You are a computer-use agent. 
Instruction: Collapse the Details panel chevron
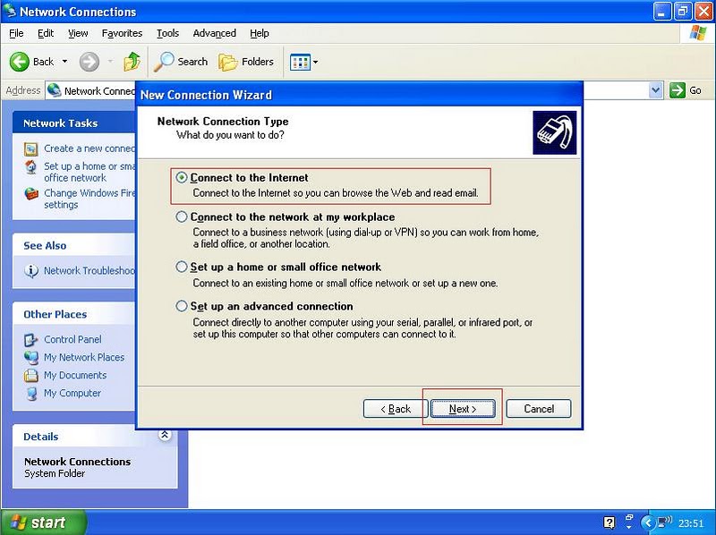[x=165, y=435]
